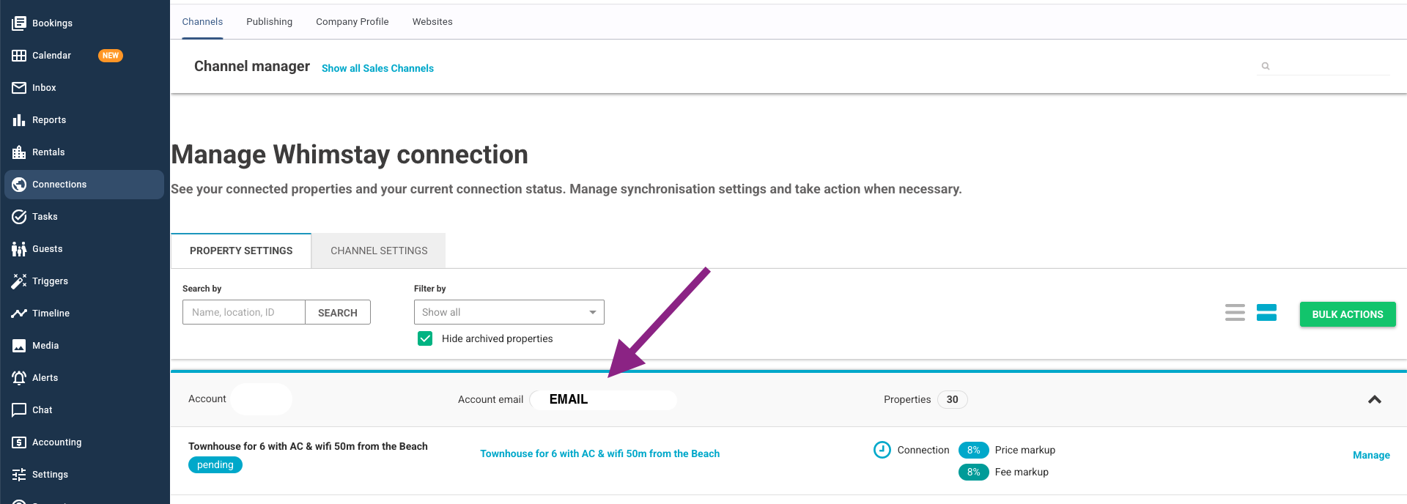The image size is (1407, 504).
Task: Click the Connection status label
Action: tap(923, 450)
